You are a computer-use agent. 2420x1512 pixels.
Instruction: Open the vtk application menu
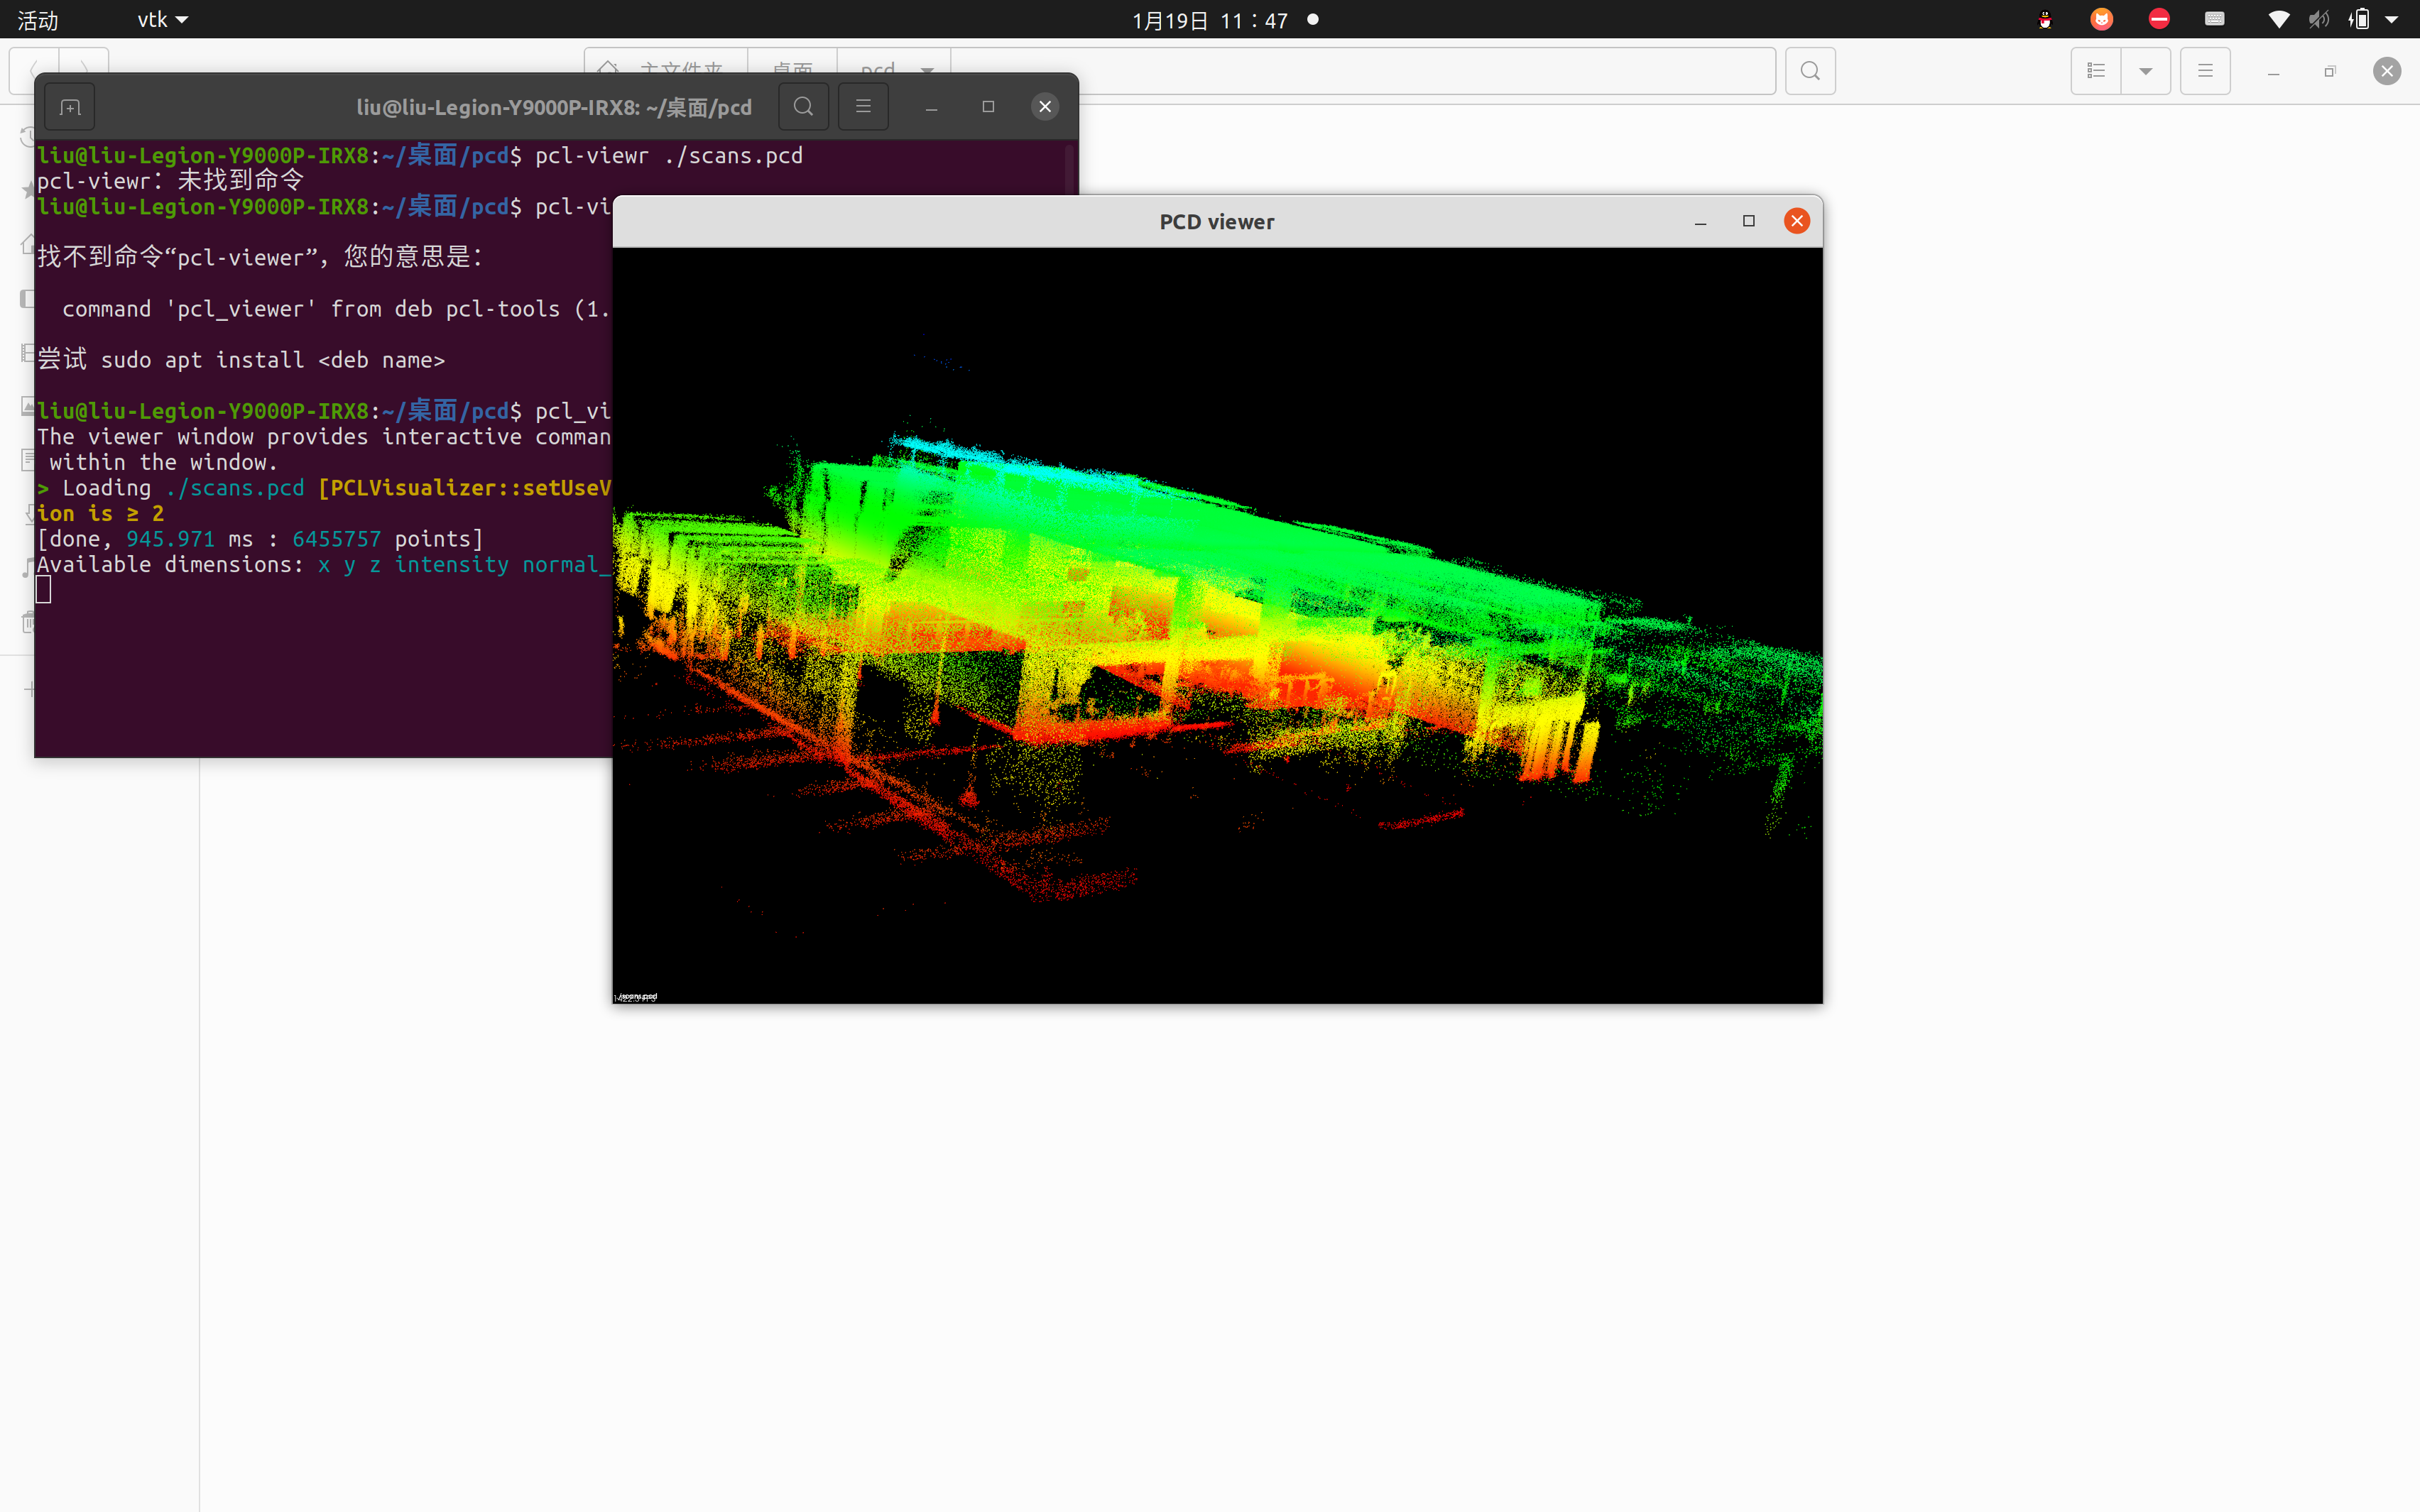(x=162, y=19)
